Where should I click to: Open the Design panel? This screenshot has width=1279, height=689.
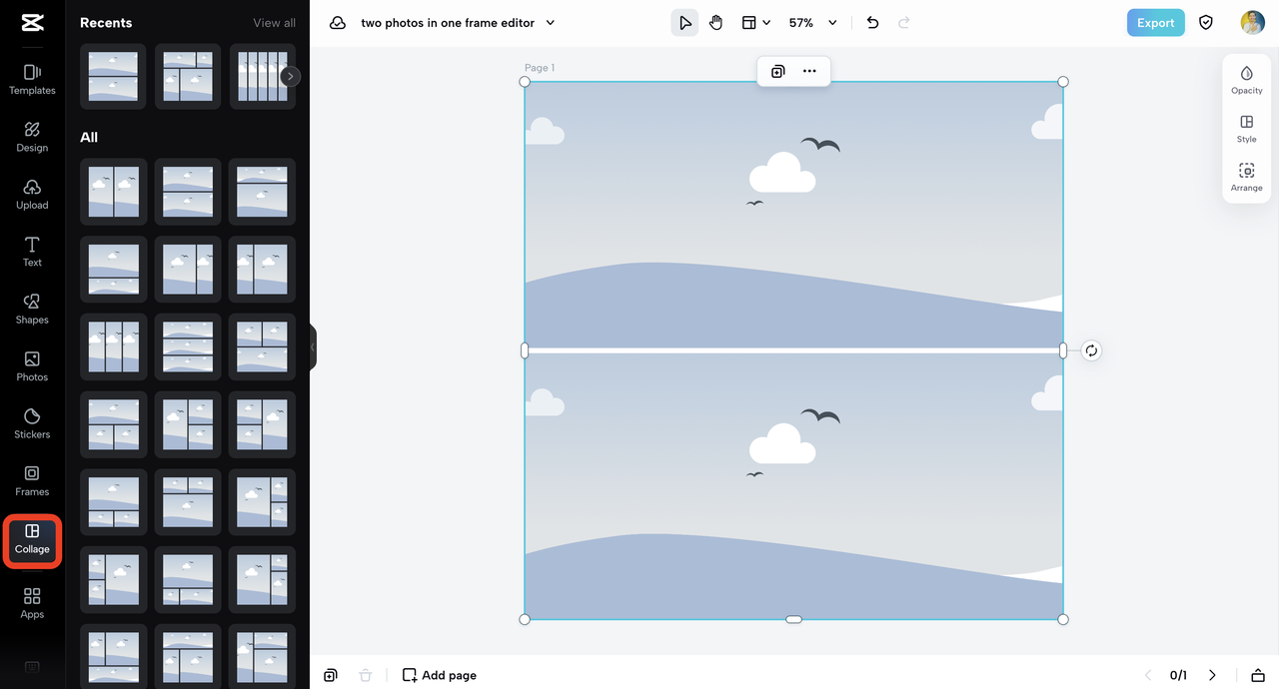[x=32, y=137]
